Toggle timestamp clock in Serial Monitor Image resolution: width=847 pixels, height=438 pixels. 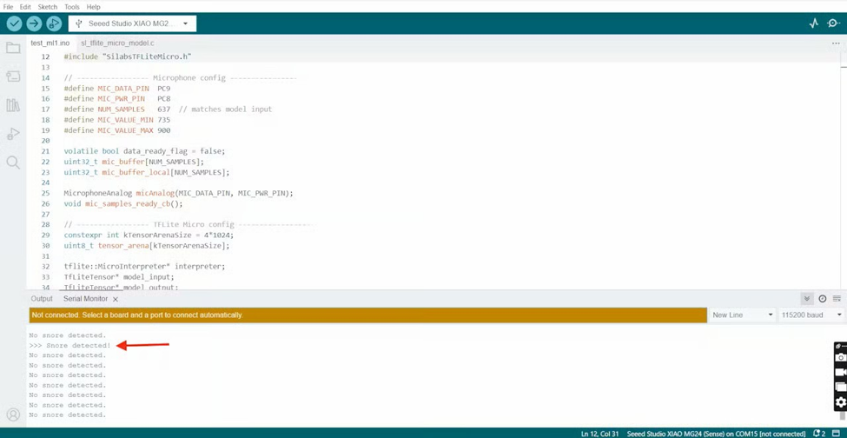point(822,299)
